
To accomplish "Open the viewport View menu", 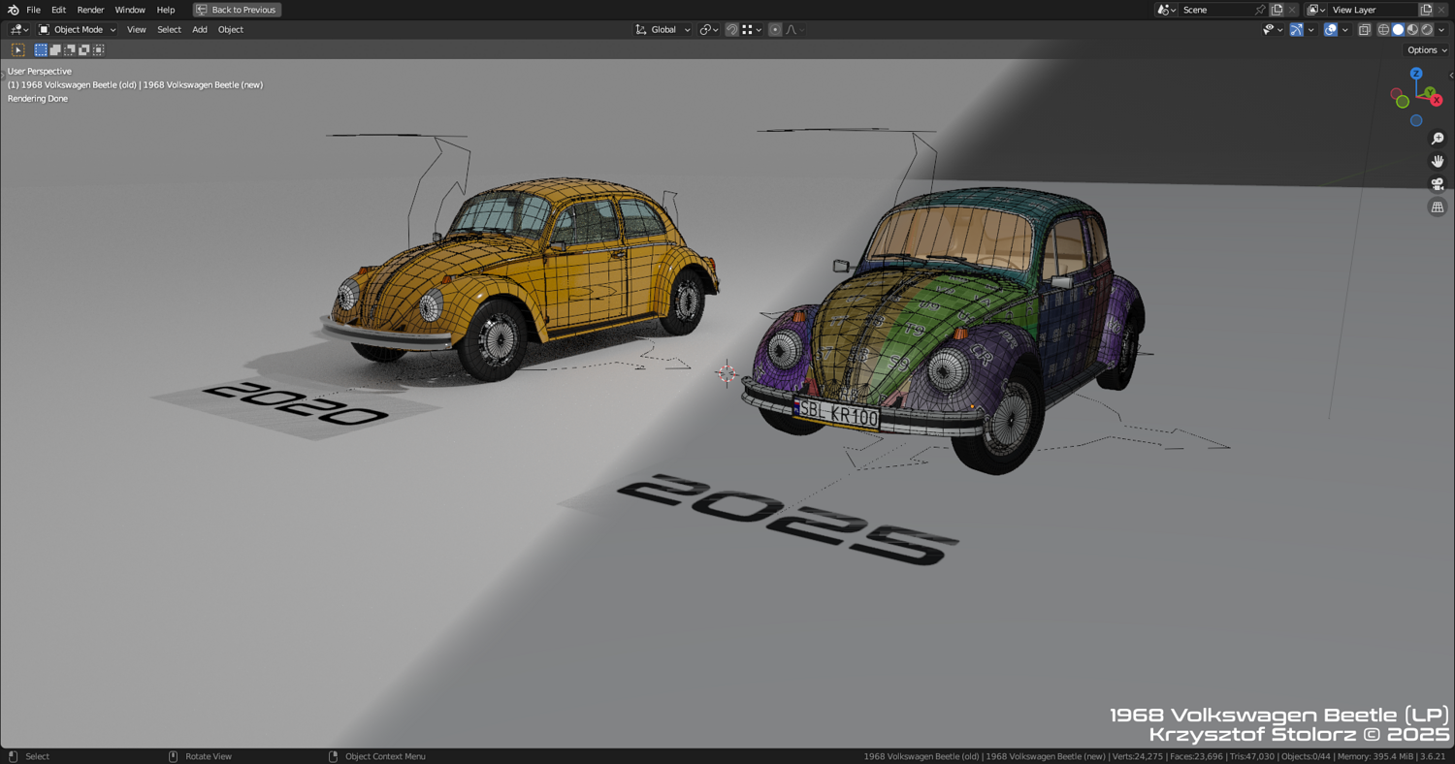I will tap(136, 30).
